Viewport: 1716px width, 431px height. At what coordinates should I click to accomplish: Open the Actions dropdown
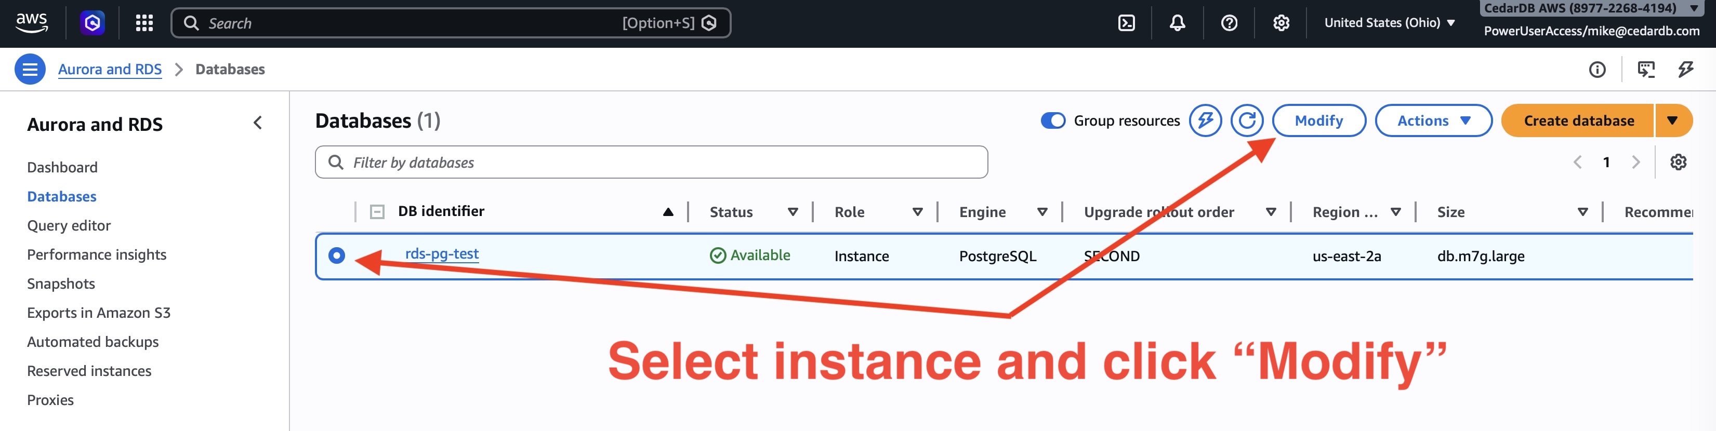tap(1433, 120)
